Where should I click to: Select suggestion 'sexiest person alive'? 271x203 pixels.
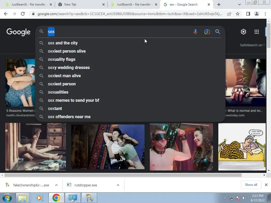click(130, 51)
